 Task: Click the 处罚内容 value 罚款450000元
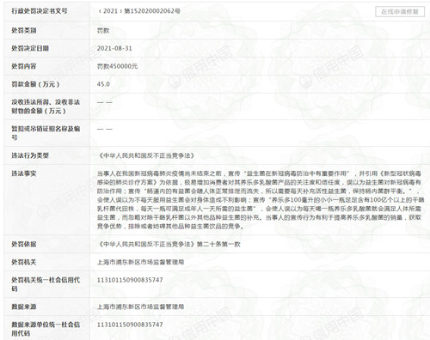[117, 66]
